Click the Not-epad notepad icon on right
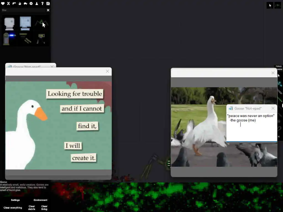Screen dimensions: 283x212 230,108
